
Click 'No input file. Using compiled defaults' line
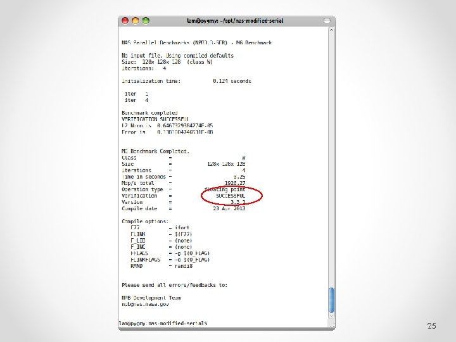point(177,56)
